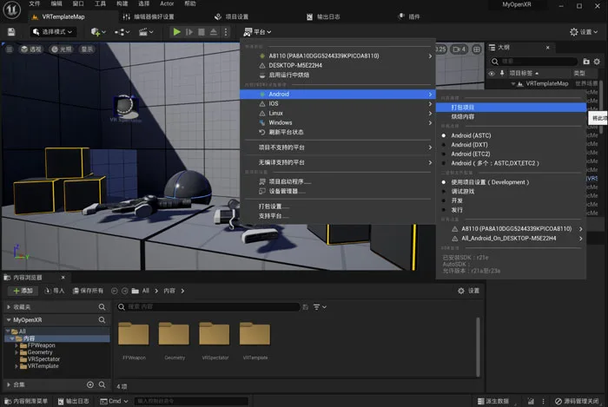The width and height of the screenshot is (608, 407).
Task: Expand the 收藏夹 favorites section
Action: [x=9, y=306]
